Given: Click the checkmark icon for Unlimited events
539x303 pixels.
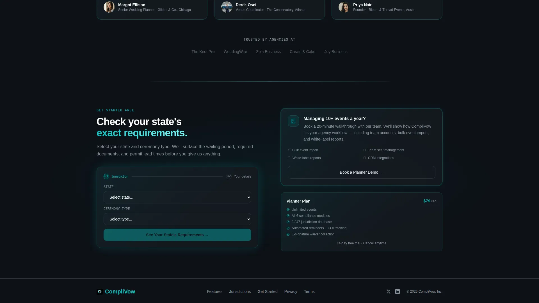Looking at the screenshot, I should pyautogui.click(x=288, y=210).
